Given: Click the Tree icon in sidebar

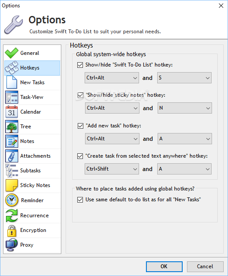Looking at the screenshot, I should 12,127.
